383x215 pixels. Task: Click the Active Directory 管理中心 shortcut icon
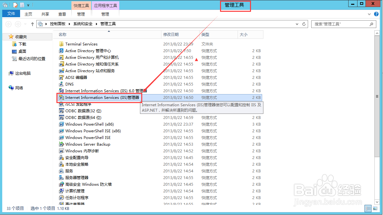point(62,51)
